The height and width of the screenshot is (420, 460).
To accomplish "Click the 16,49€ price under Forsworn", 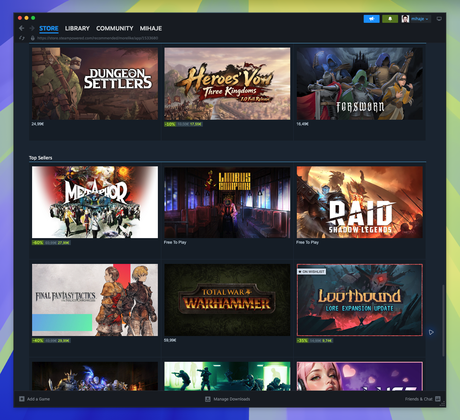I will pyautogui.click(x=302, y=124).
